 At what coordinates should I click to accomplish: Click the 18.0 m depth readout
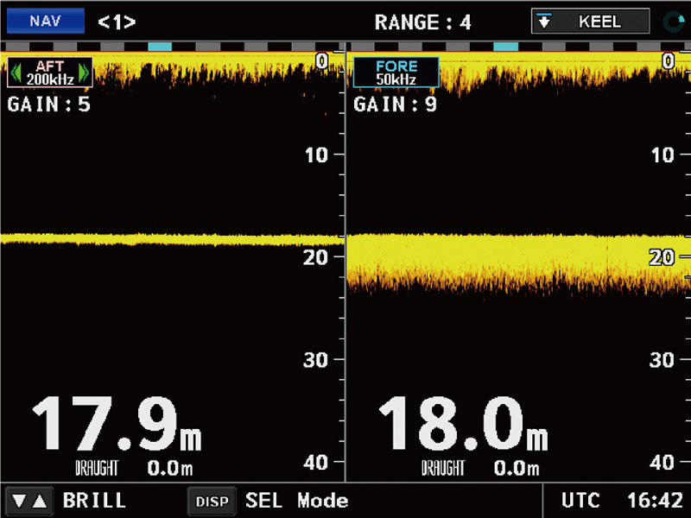coord(463,424)
